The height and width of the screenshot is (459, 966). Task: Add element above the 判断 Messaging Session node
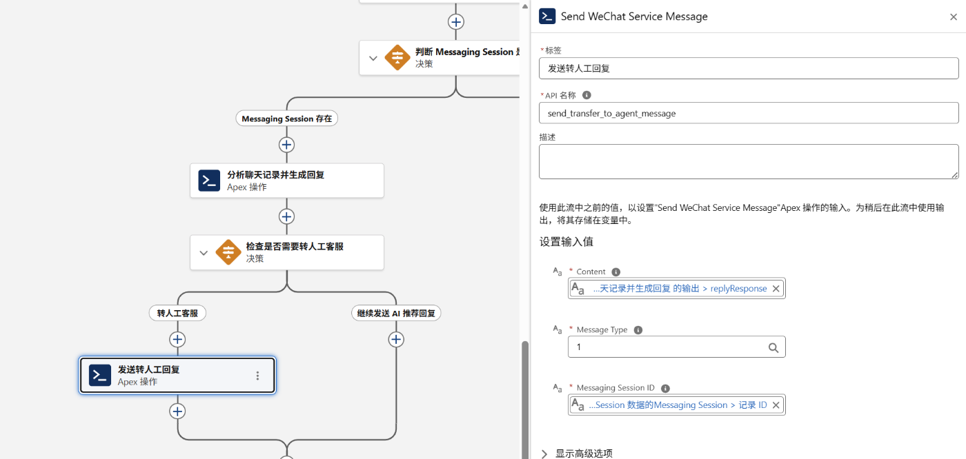point(456,21)
